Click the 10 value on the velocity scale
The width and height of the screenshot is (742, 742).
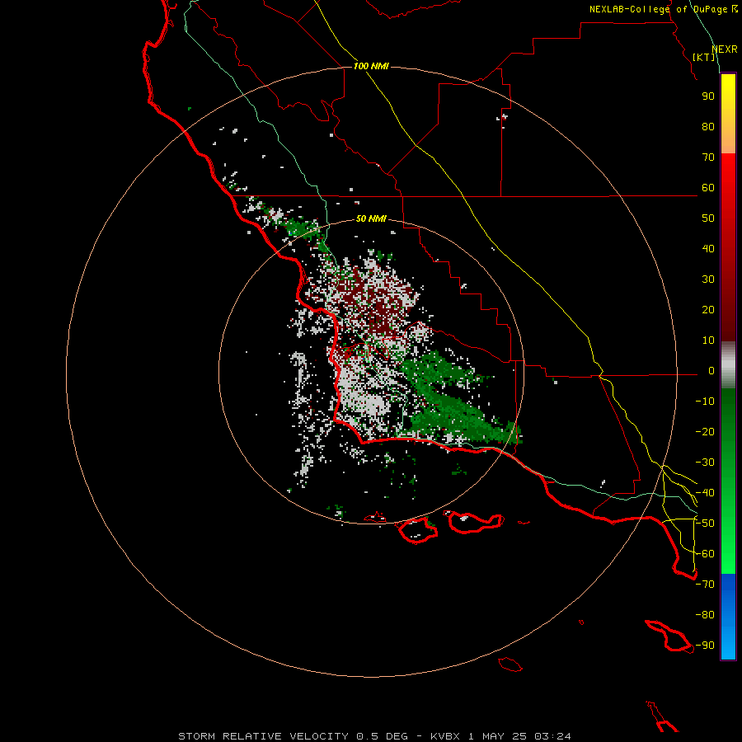pyautogui.click(x=708, y=340)
